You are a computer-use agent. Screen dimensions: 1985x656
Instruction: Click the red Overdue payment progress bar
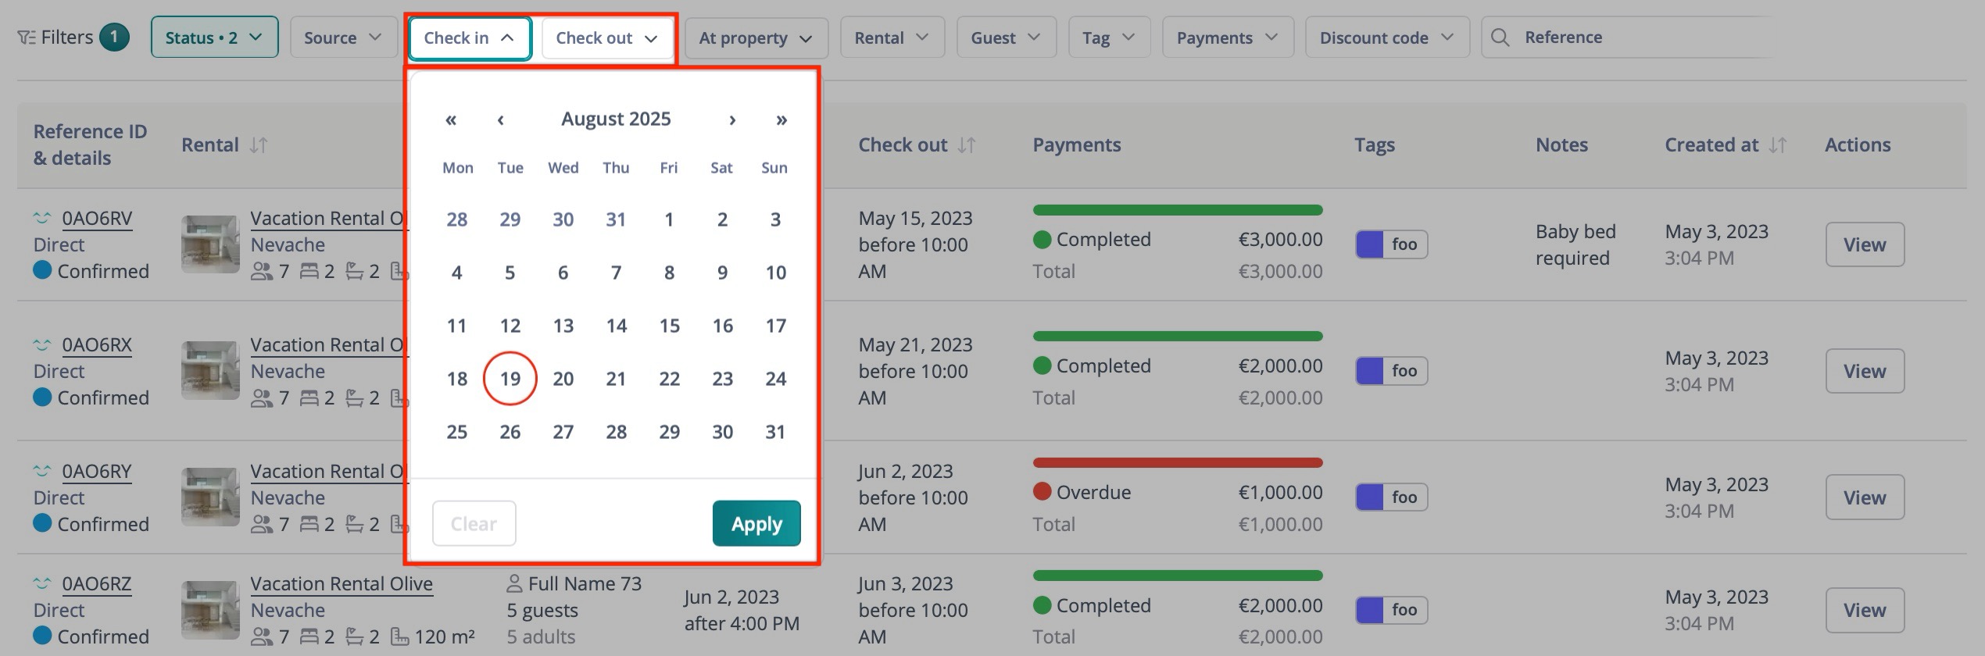pyautogui.click(x=1178, y=463)
